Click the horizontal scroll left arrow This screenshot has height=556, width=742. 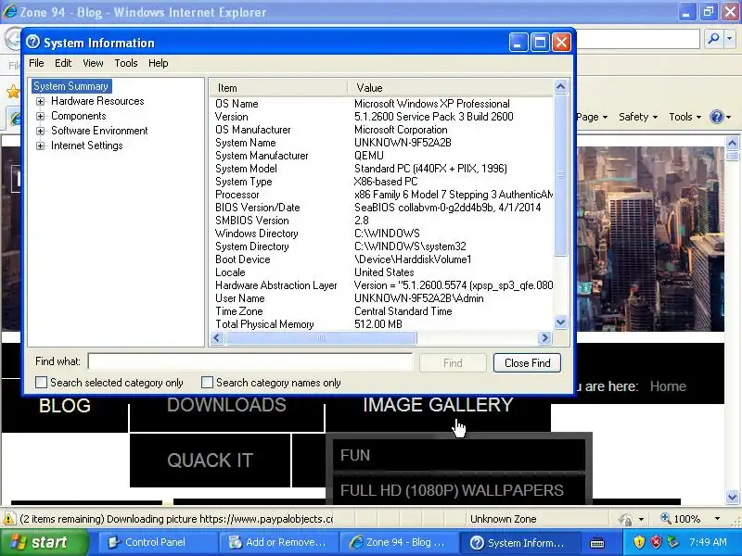pyautogui.click(x=217, y=337)
